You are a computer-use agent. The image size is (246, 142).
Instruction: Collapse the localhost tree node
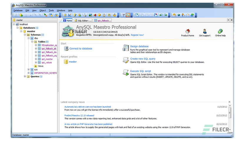(x=14, y=24)
